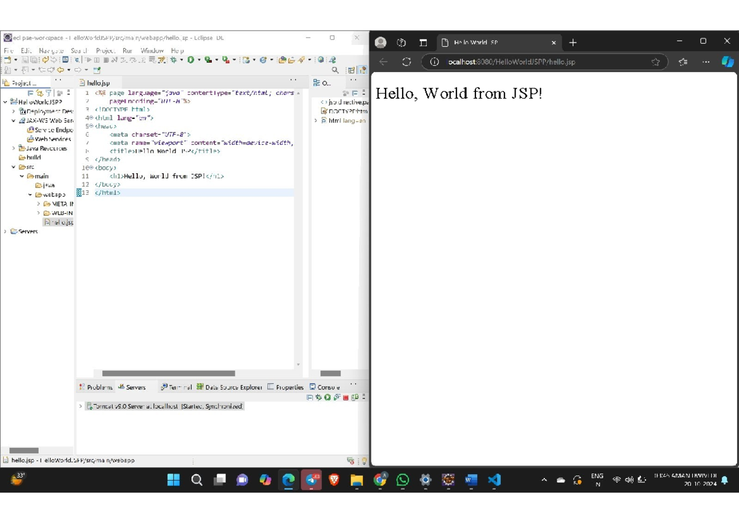Click the Save icon in the Eclipse toolbar
Viewport: 739px width, 523px height.
[x=24, y=60]
